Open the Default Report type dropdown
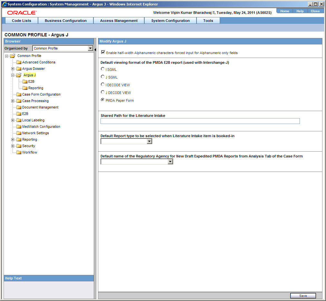326x301 pixels. pyautogui.click(x=149, y=141)
